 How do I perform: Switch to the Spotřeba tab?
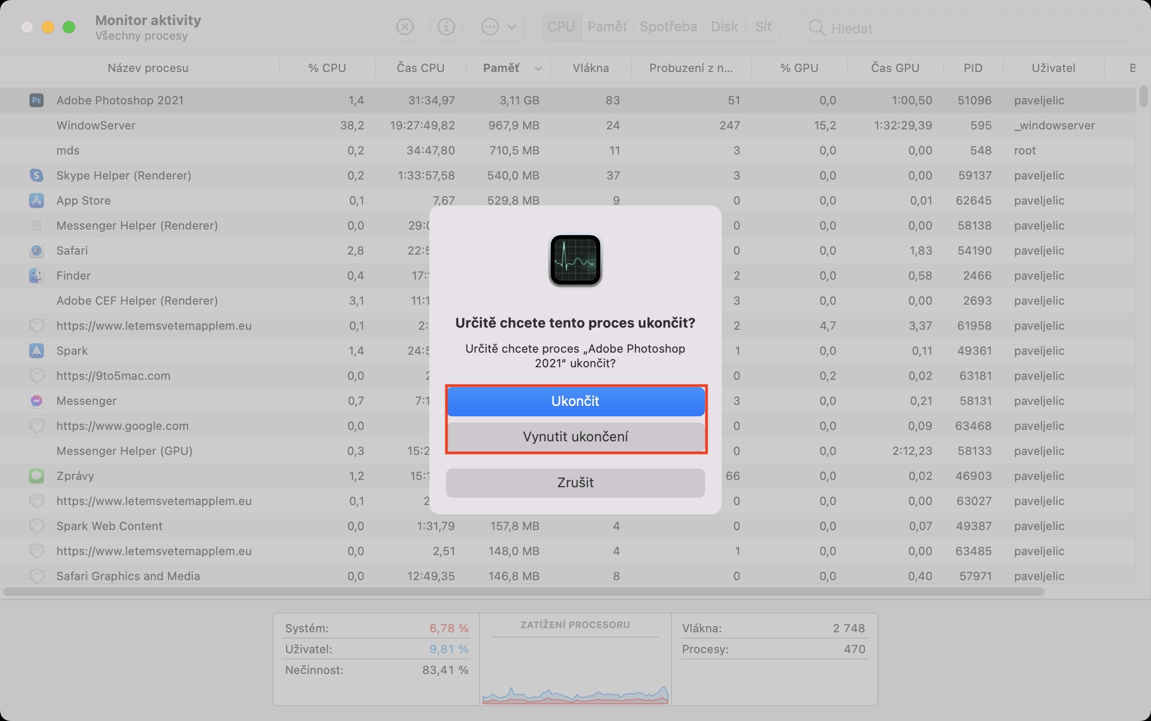[668, 27]
